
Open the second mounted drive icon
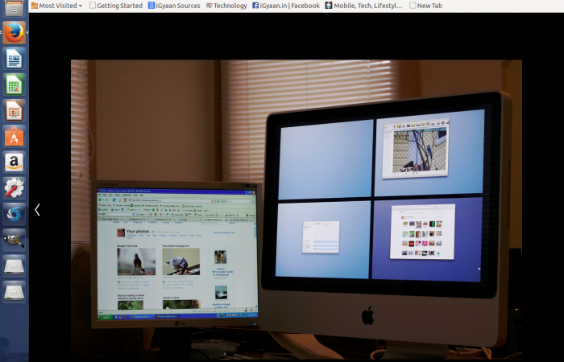14,291
